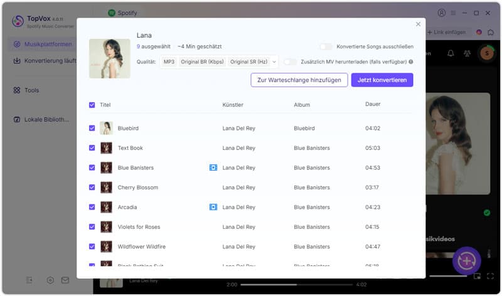Click the notification bell icon

click(x=451, y=53)
